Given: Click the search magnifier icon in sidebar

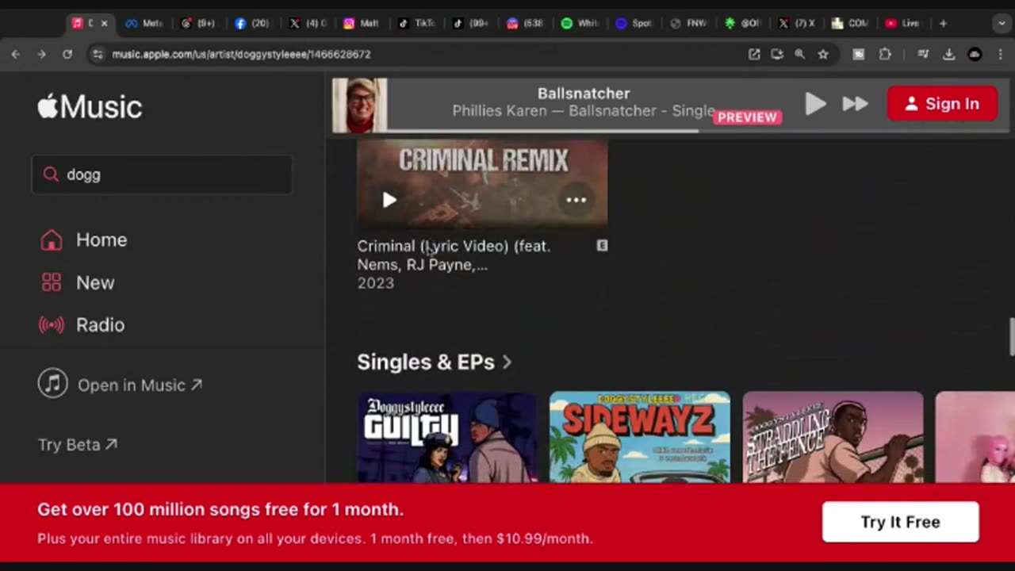Looking at the screenshot, I should click(x=51, y=174).
